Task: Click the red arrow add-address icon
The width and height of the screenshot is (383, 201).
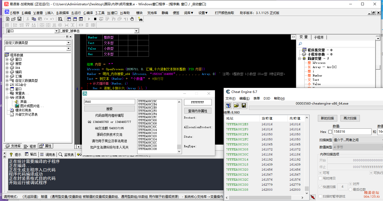Action: coord(313,196)
